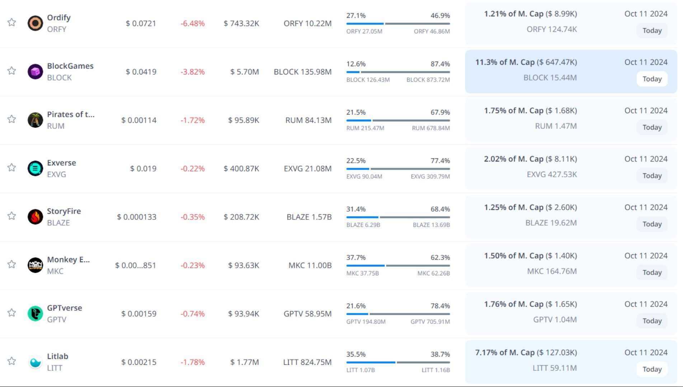Click the Pirates RUM token logo
Image resolution: width=683 pixels, height=387 pixels.
click(35, 120)
